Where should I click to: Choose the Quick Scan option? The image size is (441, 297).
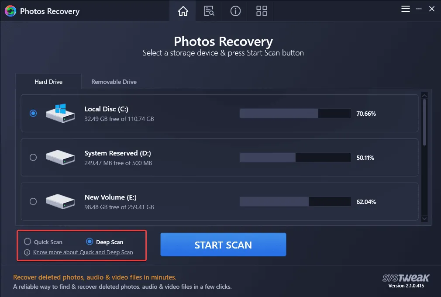43,242
